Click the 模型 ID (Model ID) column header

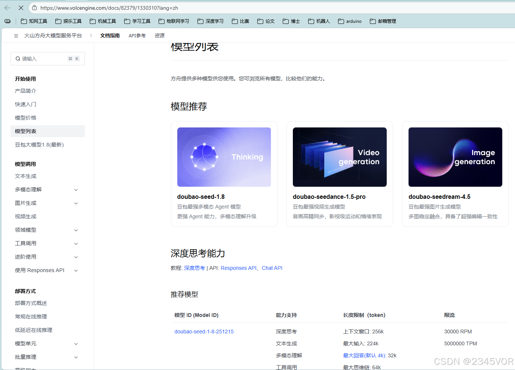[x=196, y=315]
